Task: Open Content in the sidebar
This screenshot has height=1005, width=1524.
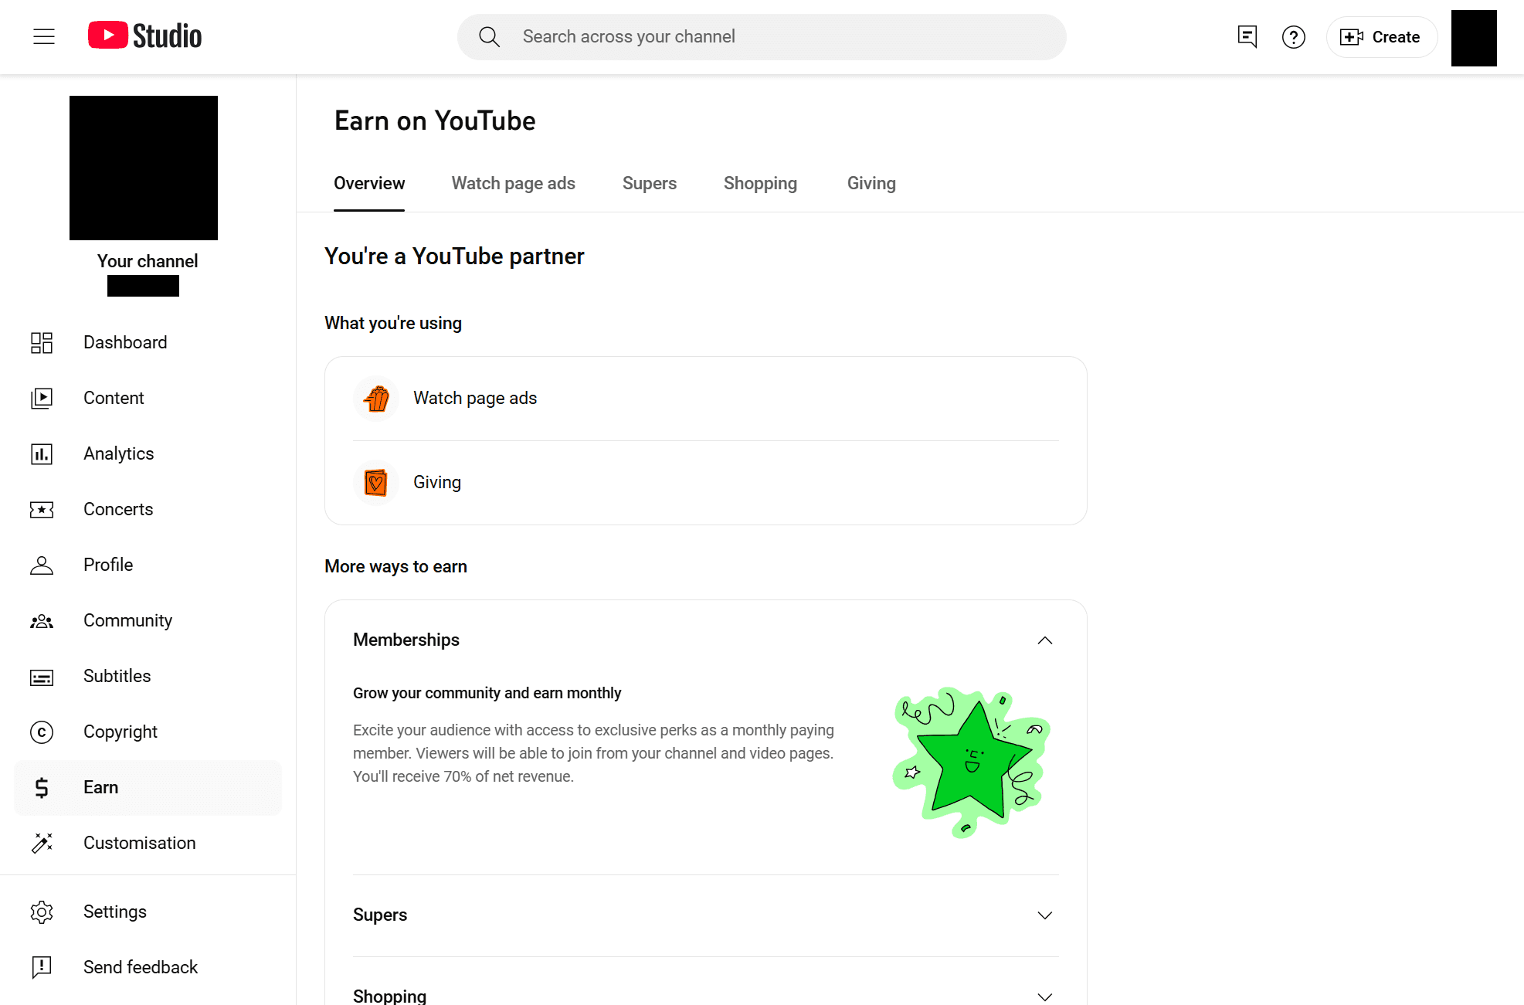Action: [x=148, y=398]
